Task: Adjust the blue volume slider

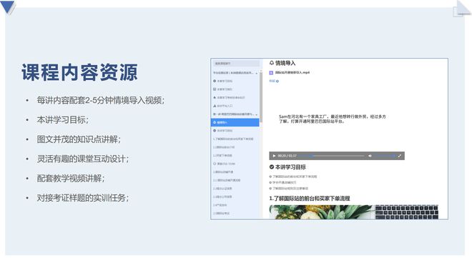Action: click(x=385, y=156)
